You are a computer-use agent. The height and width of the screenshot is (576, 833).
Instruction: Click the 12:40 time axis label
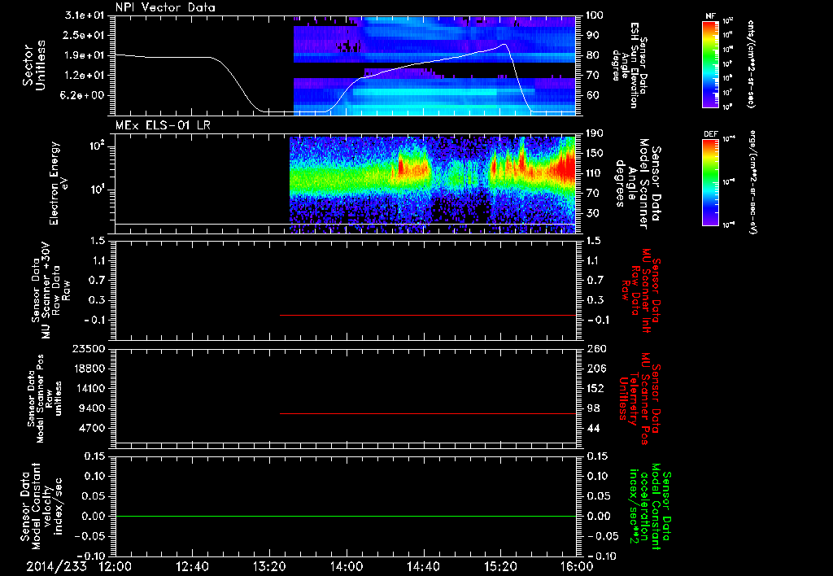coord(192,566)
